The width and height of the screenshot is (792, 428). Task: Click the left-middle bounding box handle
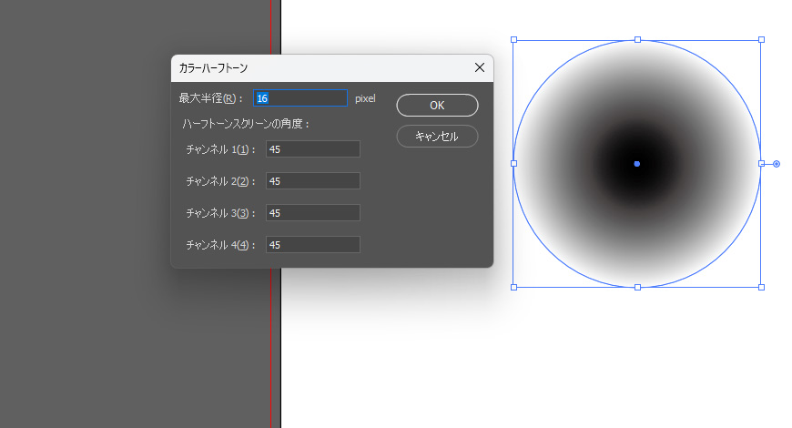pyautogui.click(x=513, y=164)
